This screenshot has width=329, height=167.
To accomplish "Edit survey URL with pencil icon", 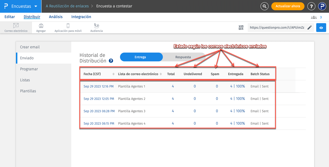I will pyautogui.click(x=310, y=28).
